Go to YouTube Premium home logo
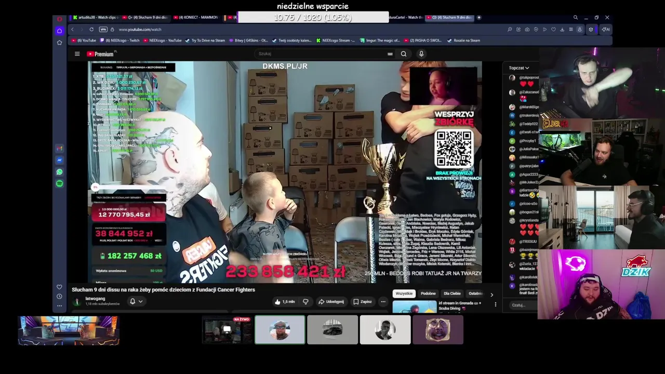 (100, 54)
